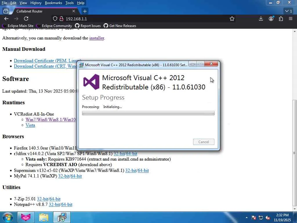Click Cancel in the Visual C++ setup
This screenshot has height=223, width=297.
tap(204, 142)
